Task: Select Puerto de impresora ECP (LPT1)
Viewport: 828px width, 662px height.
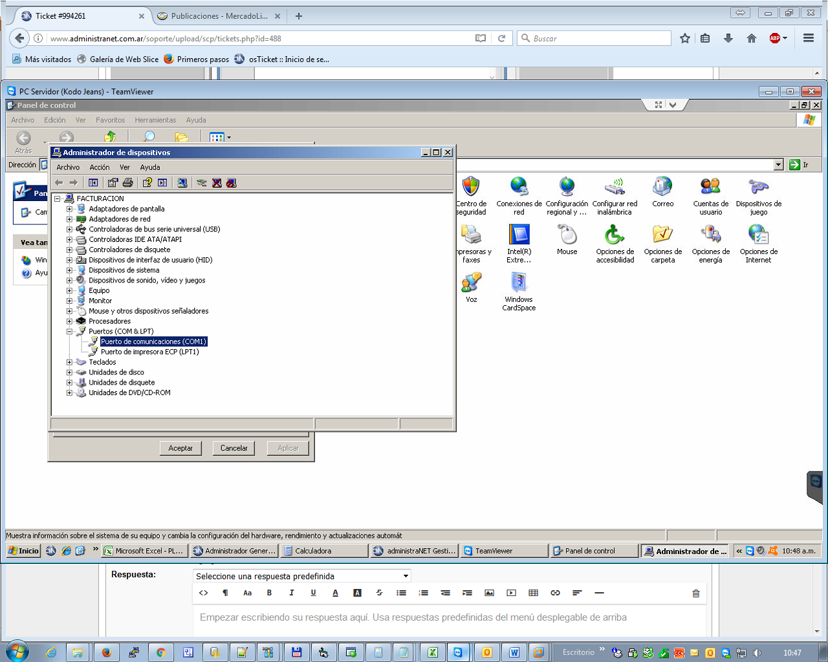Action: coord(149,352)
